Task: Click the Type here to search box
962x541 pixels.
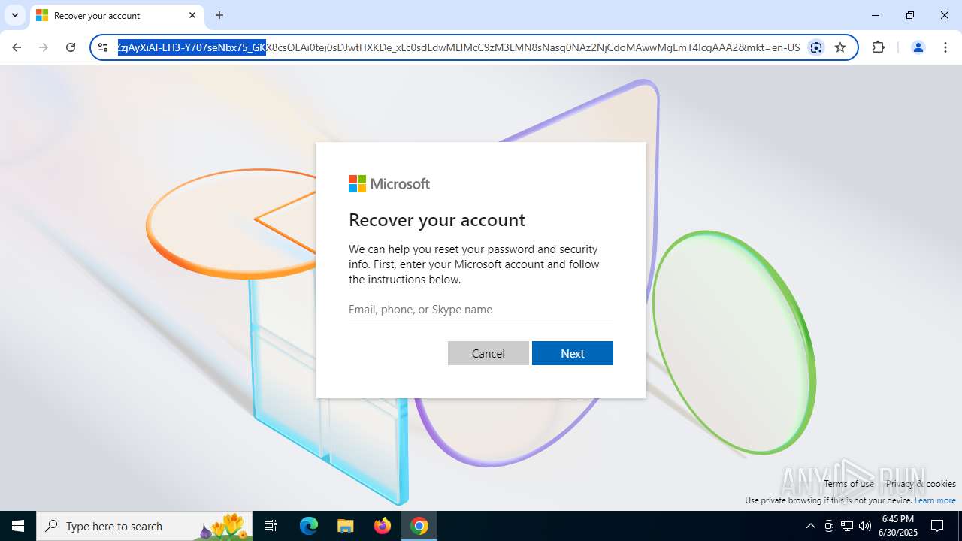Action: 146,526
